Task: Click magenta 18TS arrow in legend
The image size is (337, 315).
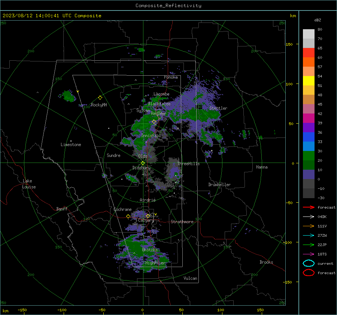Action: (x=309, y=254)
